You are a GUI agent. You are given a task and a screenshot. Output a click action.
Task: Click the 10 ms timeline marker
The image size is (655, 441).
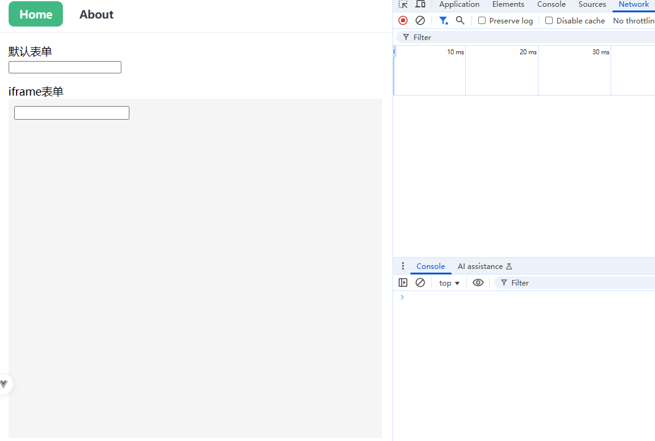[x=455, y=52]
